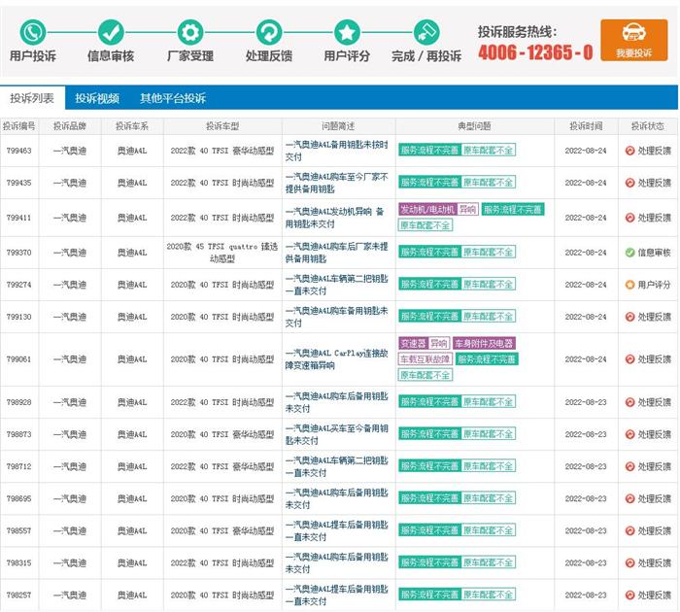Click complaint number 798257

pyautogui.click(x=19, y=595)
